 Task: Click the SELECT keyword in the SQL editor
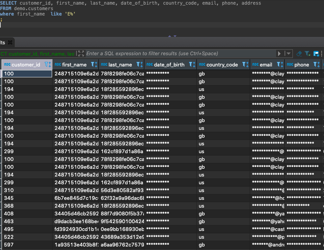pos(8,3)
